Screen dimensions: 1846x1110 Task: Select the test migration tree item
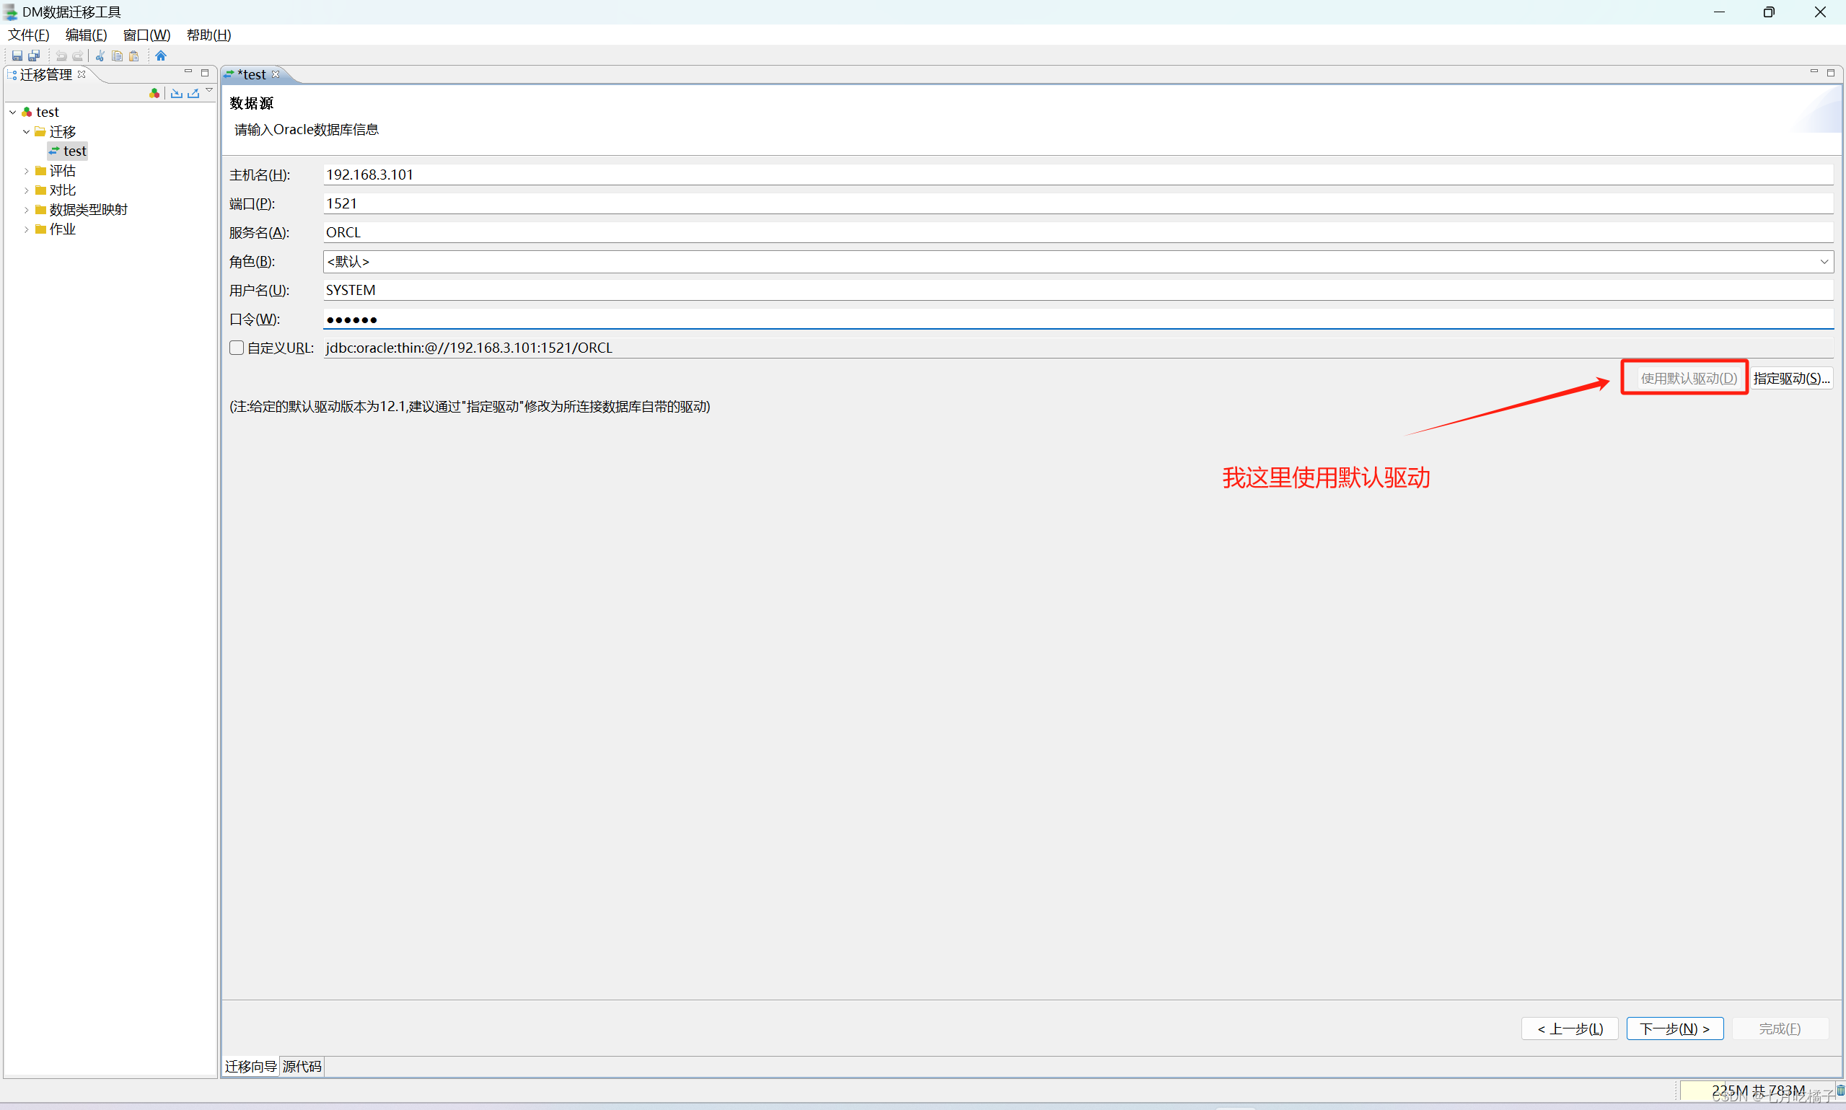click(68, 151)
